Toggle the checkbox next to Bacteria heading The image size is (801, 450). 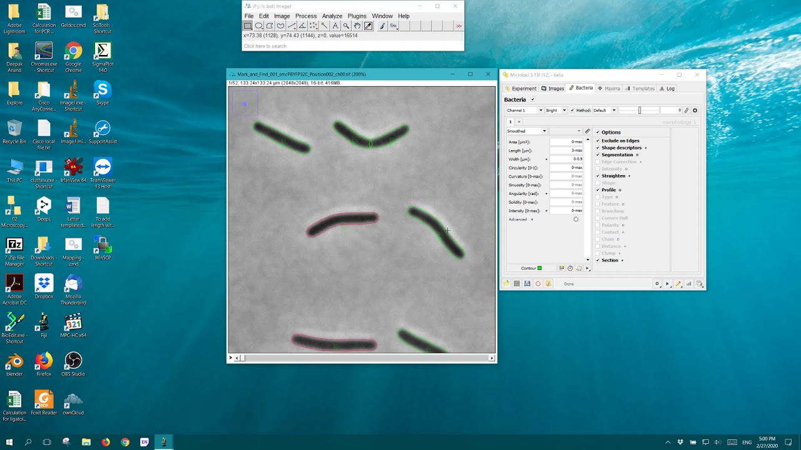click(533, 99)
